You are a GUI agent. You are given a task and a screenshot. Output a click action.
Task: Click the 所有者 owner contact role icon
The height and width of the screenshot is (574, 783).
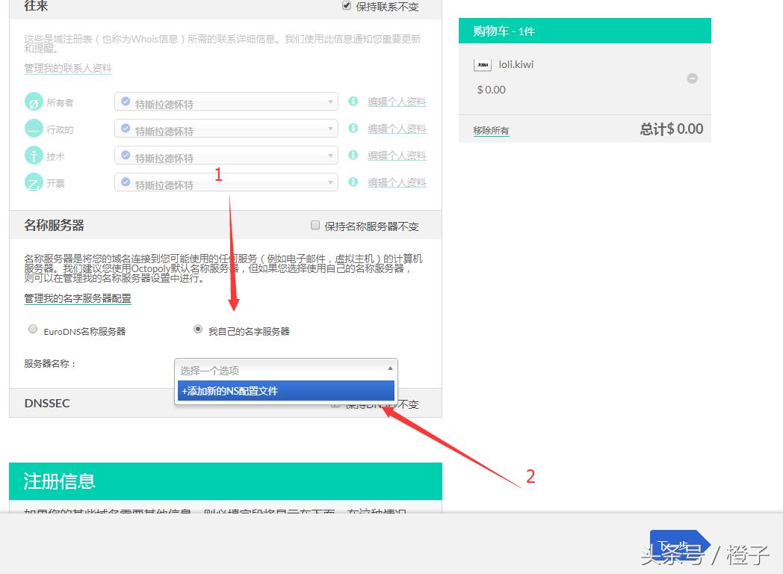33,101
